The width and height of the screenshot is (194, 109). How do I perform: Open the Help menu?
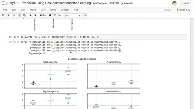click(76, 10)
